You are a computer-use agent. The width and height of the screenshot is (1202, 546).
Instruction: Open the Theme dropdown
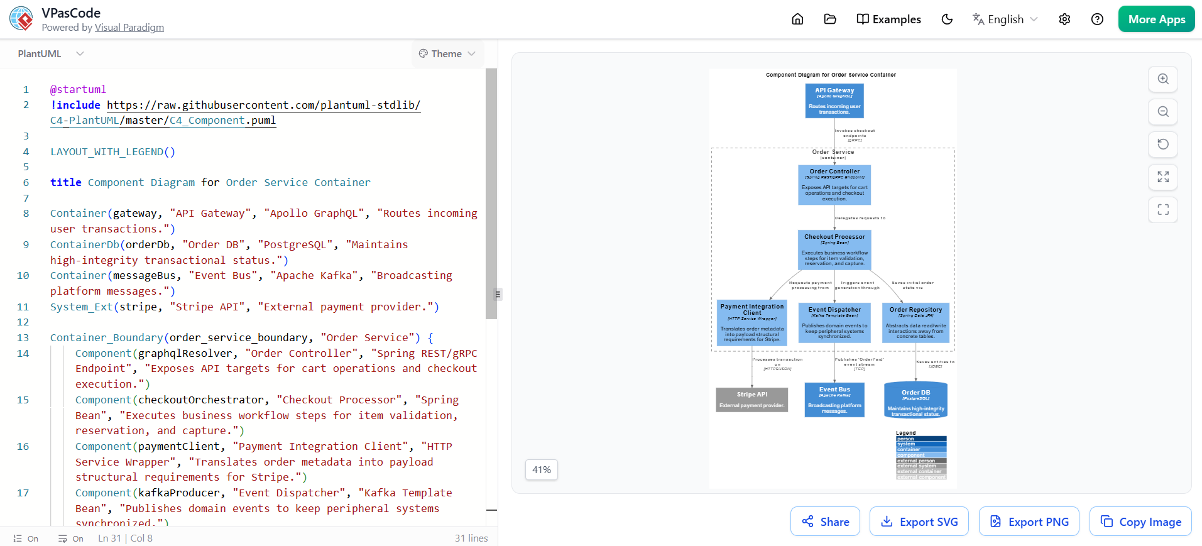click(447, 53)
